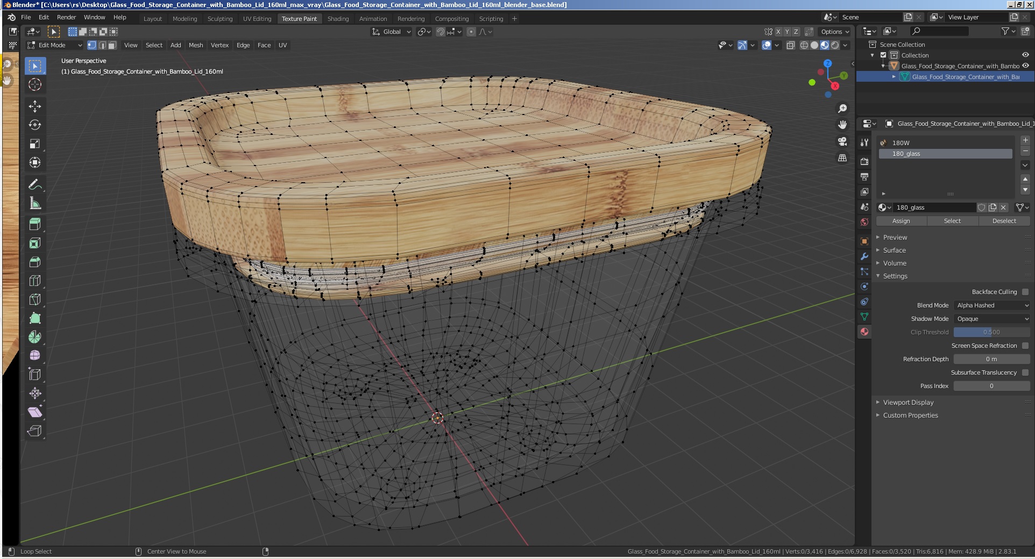Click the Options button in header

click(835, 32)
